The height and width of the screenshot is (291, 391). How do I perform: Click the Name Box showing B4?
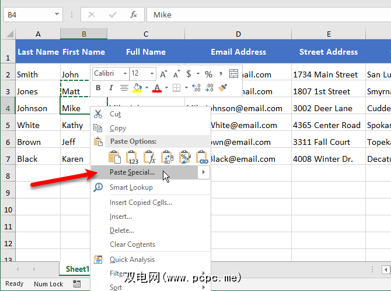point(33,15)
